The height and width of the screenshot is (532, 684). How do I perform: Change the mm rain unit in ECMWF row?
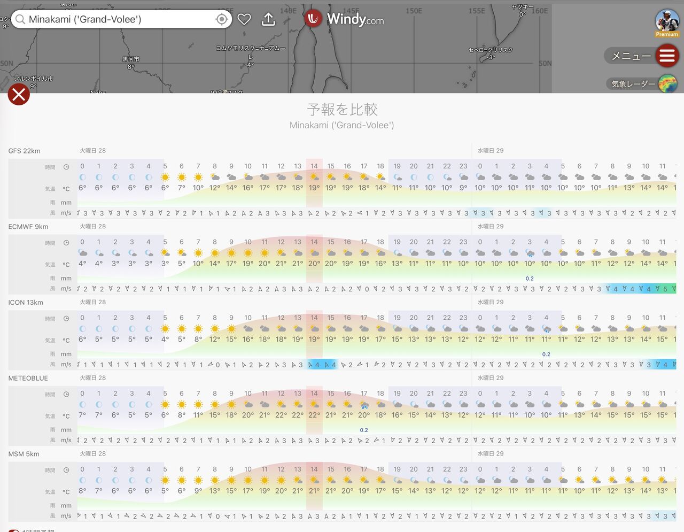(x=66, y=278)
